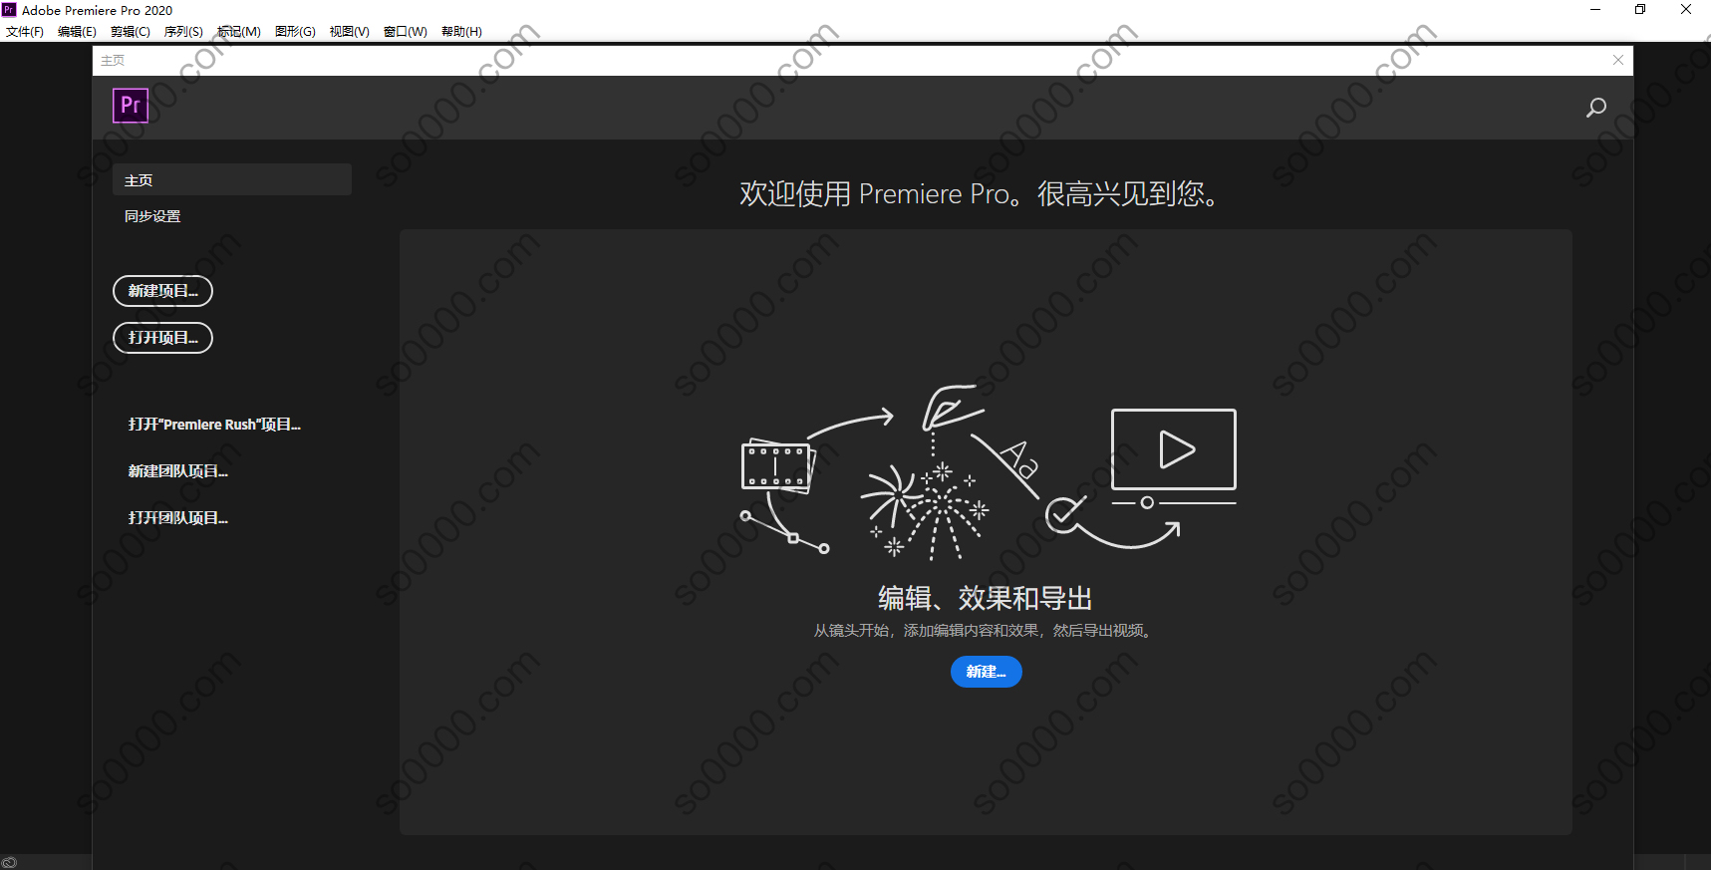1711x870 pixels.
Task: Open the 序列(S) menu
Action: [x=183, y=32]
